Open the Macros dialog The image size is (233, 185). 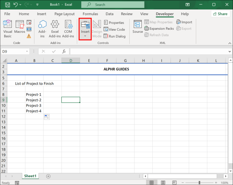click(x=20, y=27)
